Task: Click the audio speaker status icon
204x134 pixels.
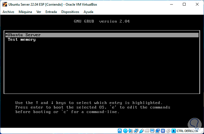Action: 131,131
